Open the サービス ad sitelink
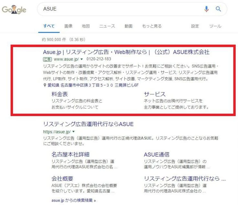Image resolution: width=238 pixels, height=205 pixels. pos(154,94)
